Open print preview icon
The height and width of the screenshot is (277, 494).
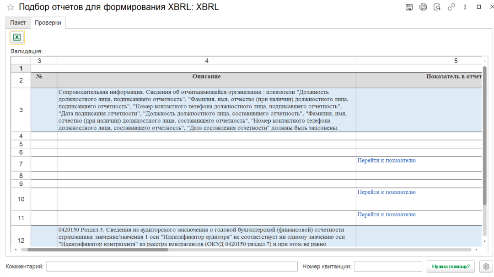pyautogui.click(x=437, y=7)
